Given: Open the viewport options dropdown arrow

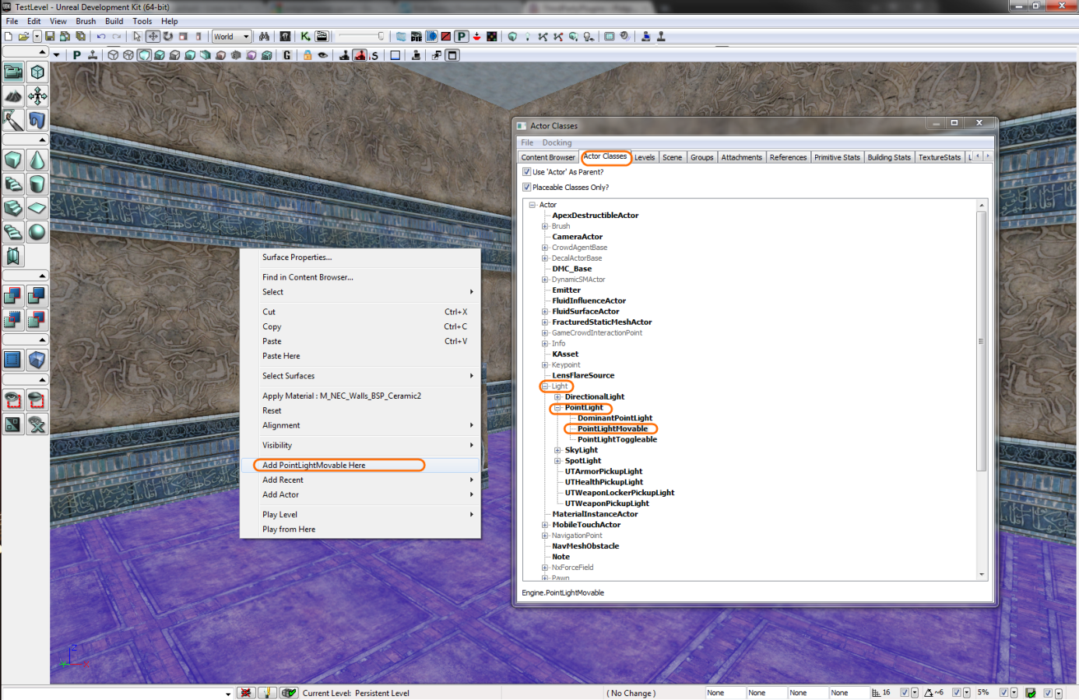Looking at the screenshot, I should point(57,55).
